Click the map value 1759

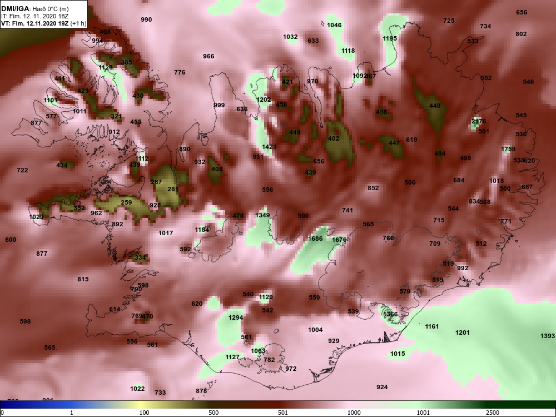(508, 149)
